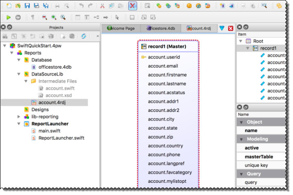Screen dimensions: 293x195
Task: Click the masterTable property row
Action: (261, 157)
